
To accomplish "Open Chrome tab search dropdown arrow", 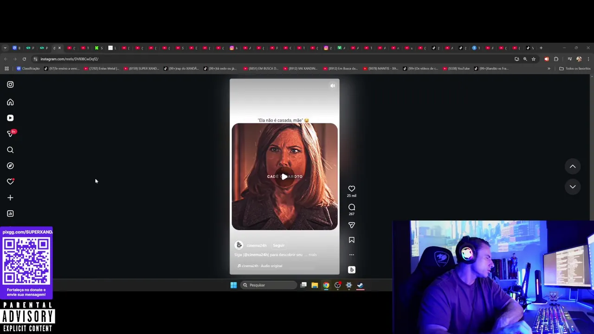I will (x=5, y=48).
